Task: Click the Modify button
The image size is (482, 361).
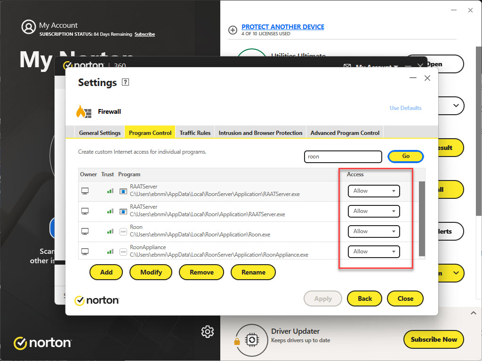Action: click(151, 272)
